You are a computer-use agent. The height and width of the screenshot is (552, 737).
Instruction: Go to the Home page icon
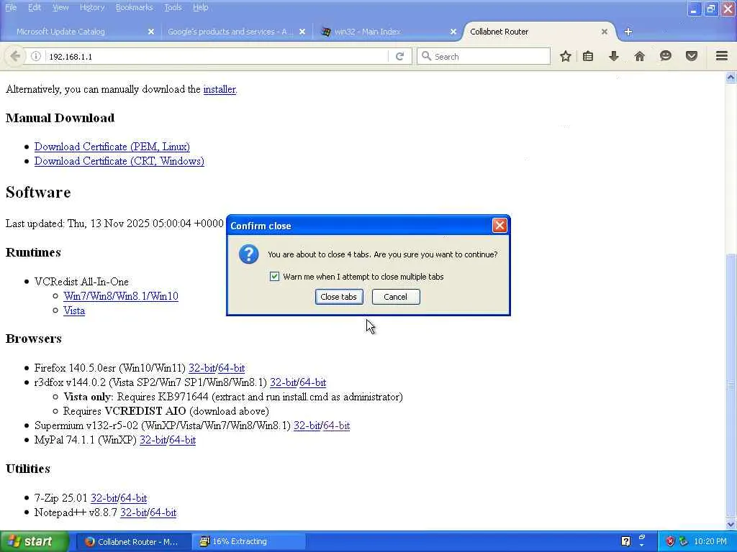(639, 56)
